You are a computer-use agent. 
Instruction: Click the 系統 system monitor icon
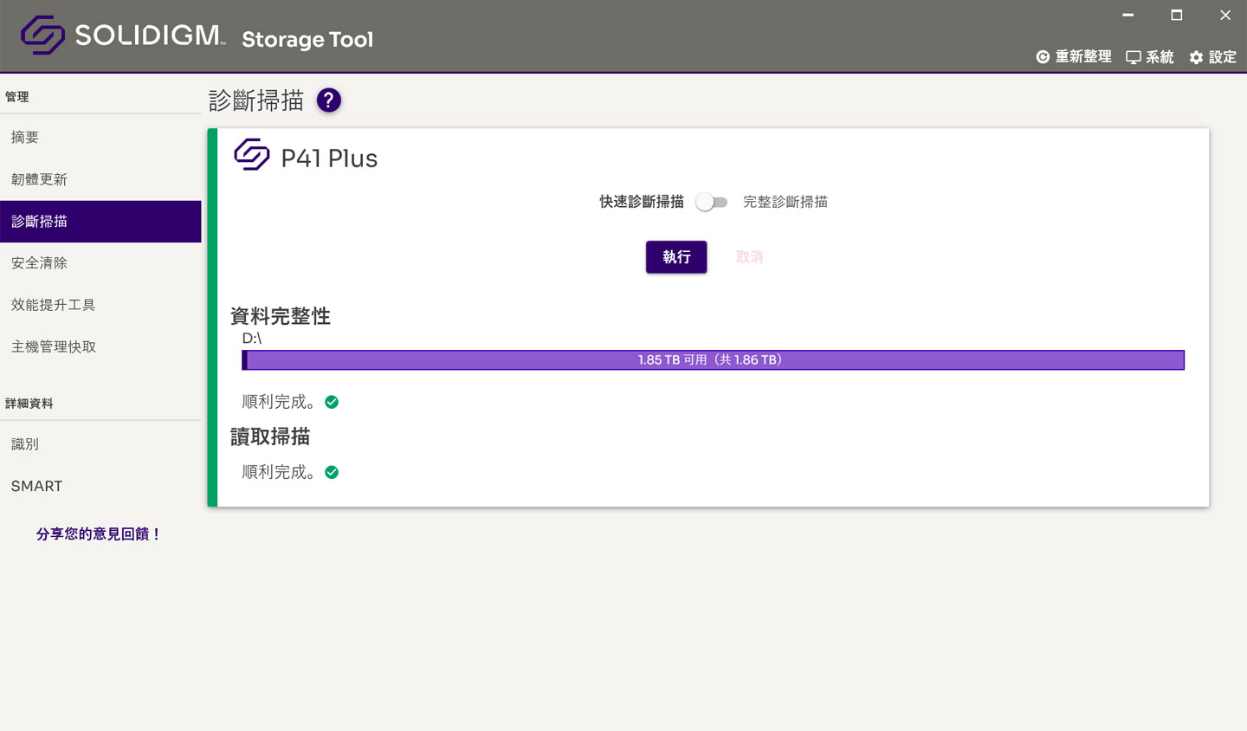1133,56
